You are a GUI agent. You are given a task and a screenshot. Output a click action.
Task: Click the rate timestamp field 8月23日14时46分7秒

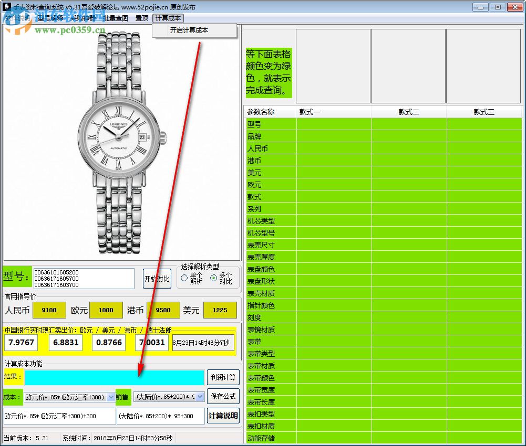coord(203,343)
